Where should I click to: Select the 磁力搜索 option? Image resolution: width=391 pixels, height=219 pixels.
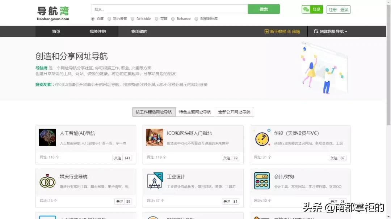point(109,18)
